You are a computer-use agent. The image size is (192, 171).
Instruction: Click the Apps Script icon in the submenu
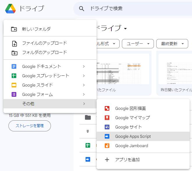point(107,136)
